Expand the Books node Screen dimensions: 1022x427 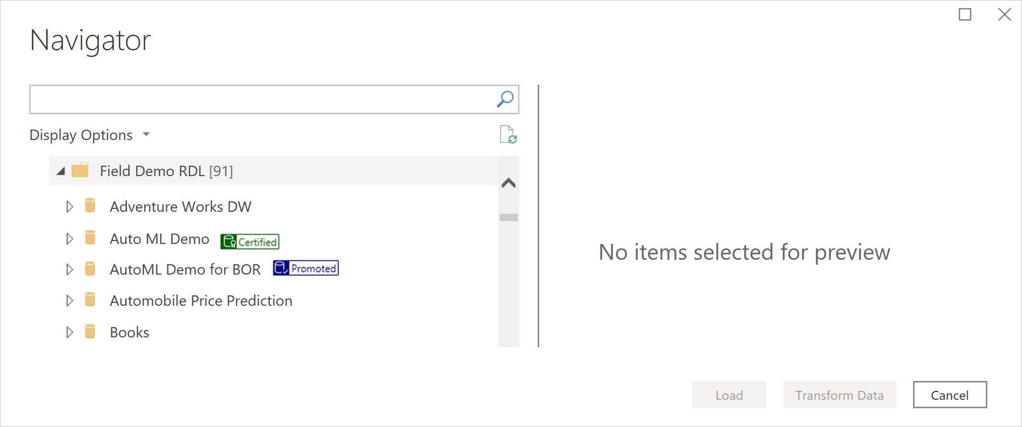[x=70, y=332]
